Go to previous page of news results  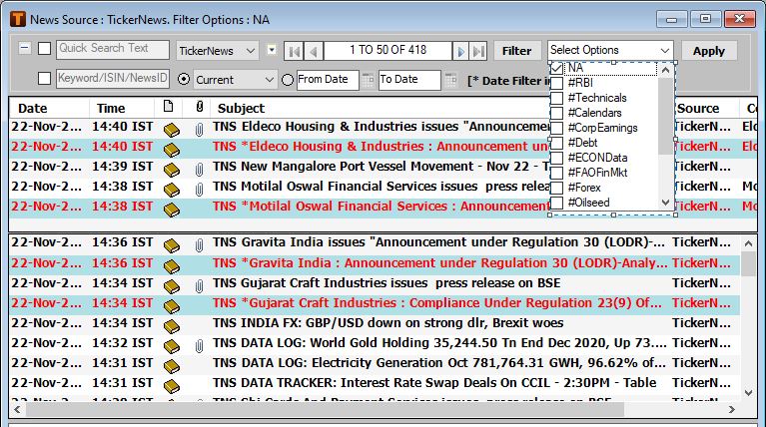[314, 51]
